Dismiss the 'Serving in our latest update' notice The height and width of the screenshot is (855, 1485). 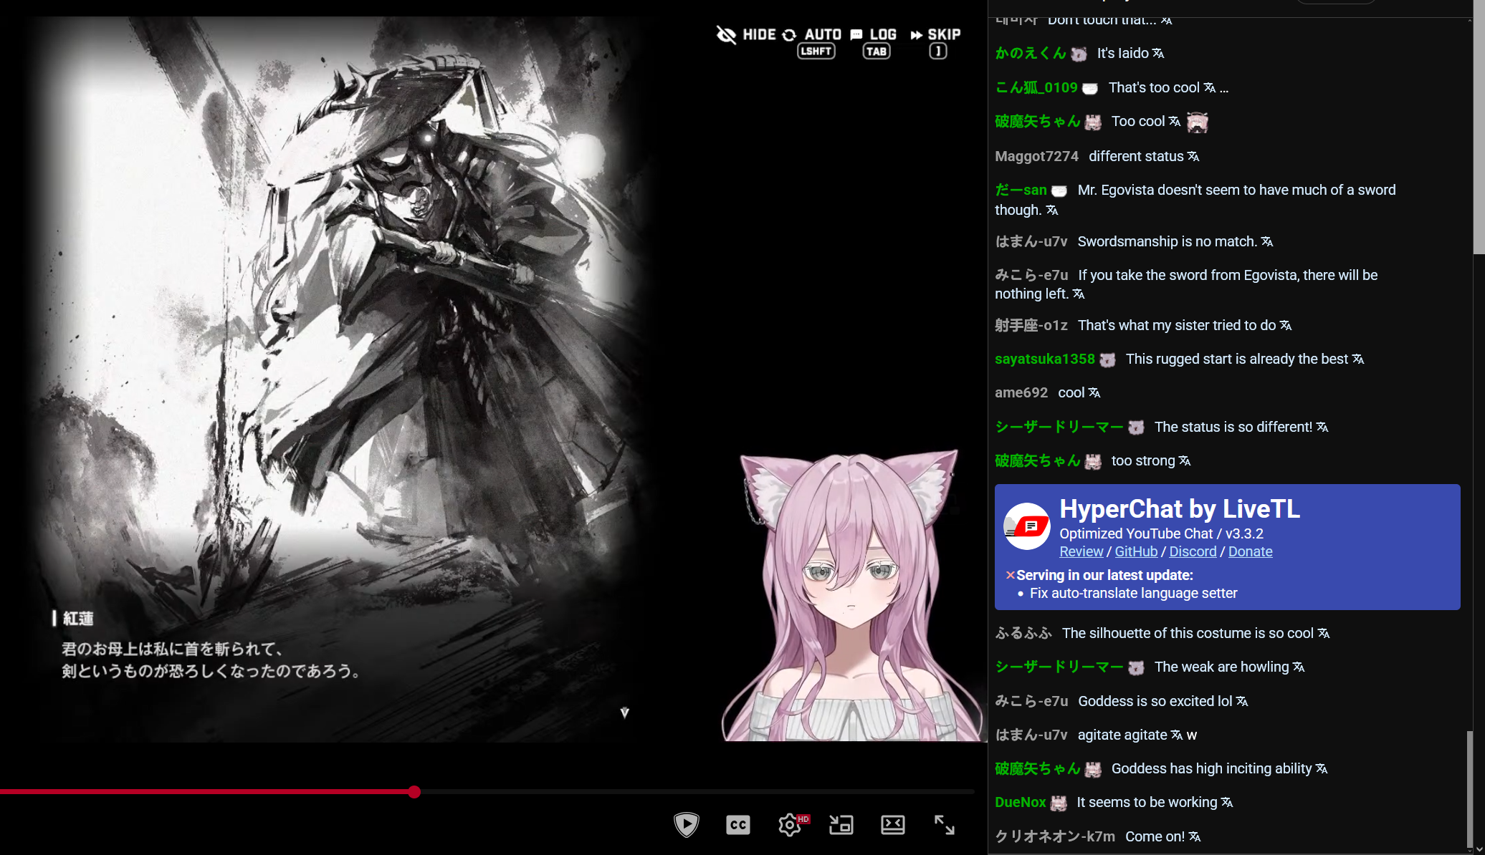1010,575
